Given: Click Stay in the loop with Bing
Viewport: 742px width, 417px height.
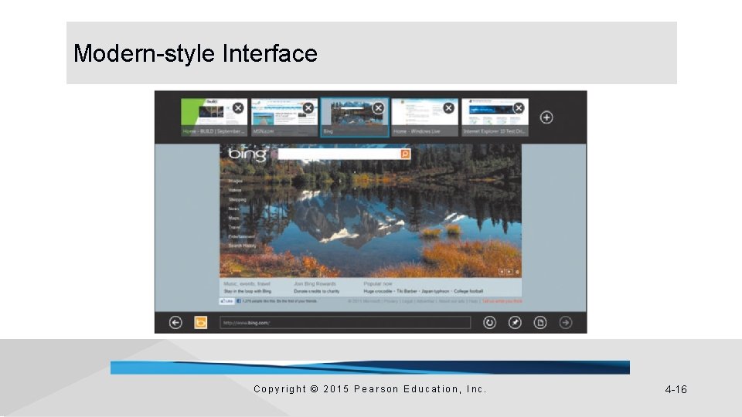Looking at the screenshot, I should (x=247, y=291).
